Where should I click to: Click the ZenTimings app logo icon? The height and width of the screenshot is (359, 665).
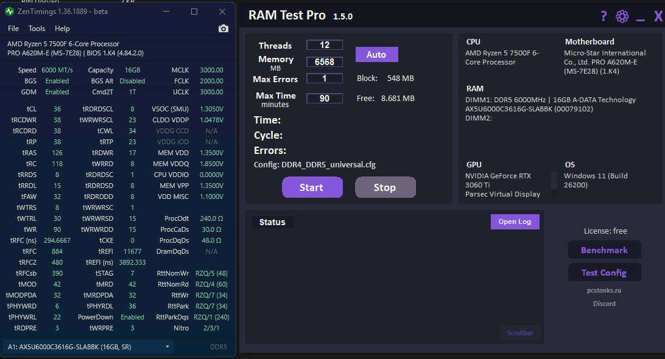tap(10, 12)
